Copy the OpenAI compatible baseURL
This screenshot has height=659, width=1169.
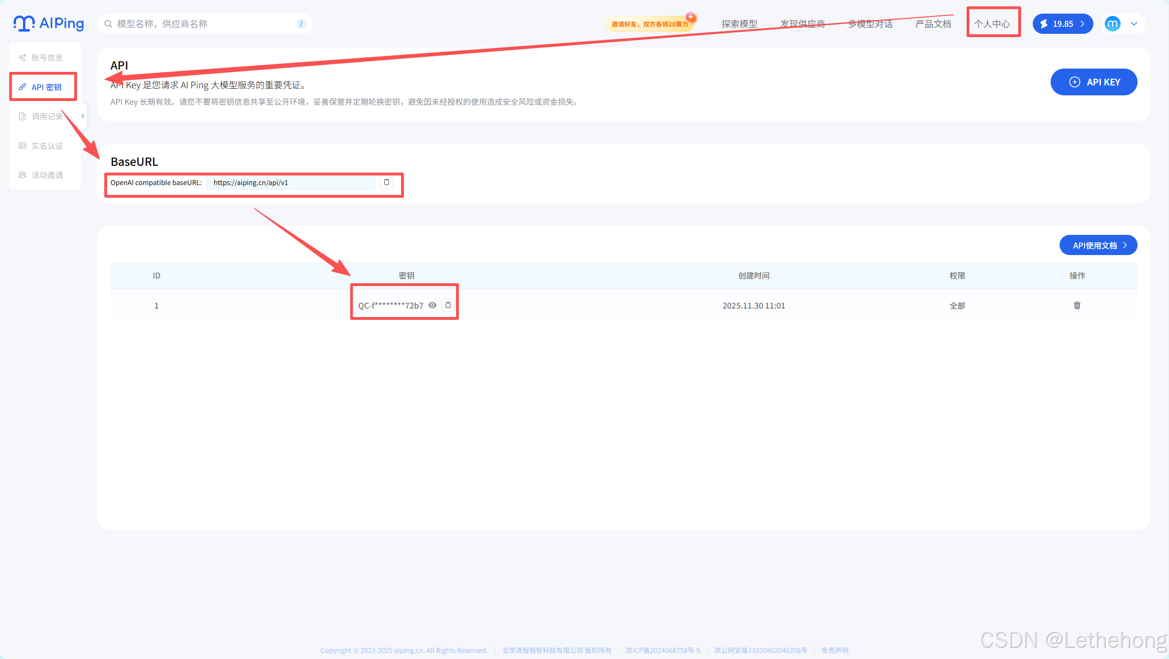click(387, 182)
